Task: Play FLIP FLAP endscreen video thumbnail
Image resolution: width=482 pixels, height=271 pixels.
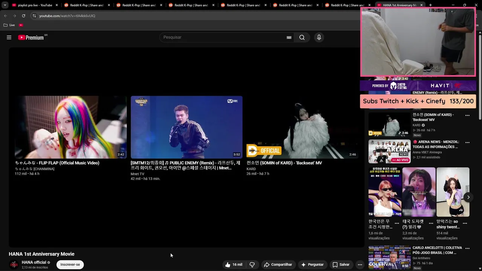Action: point(71,127)
